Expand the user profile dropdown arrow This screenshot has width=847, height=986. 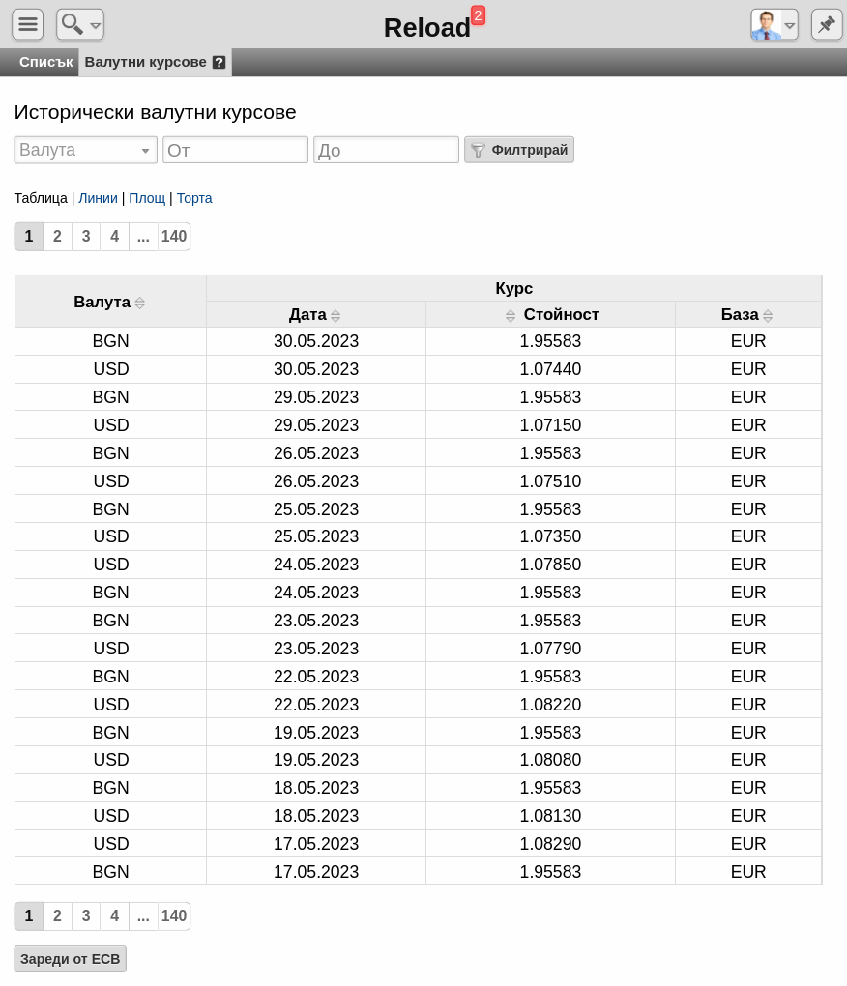(790, 26)
